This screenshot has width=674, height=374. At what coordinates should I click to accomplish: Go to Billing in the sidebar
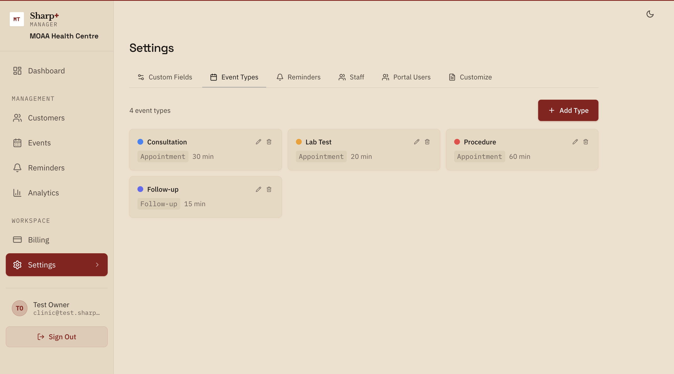tap(38, 240)
